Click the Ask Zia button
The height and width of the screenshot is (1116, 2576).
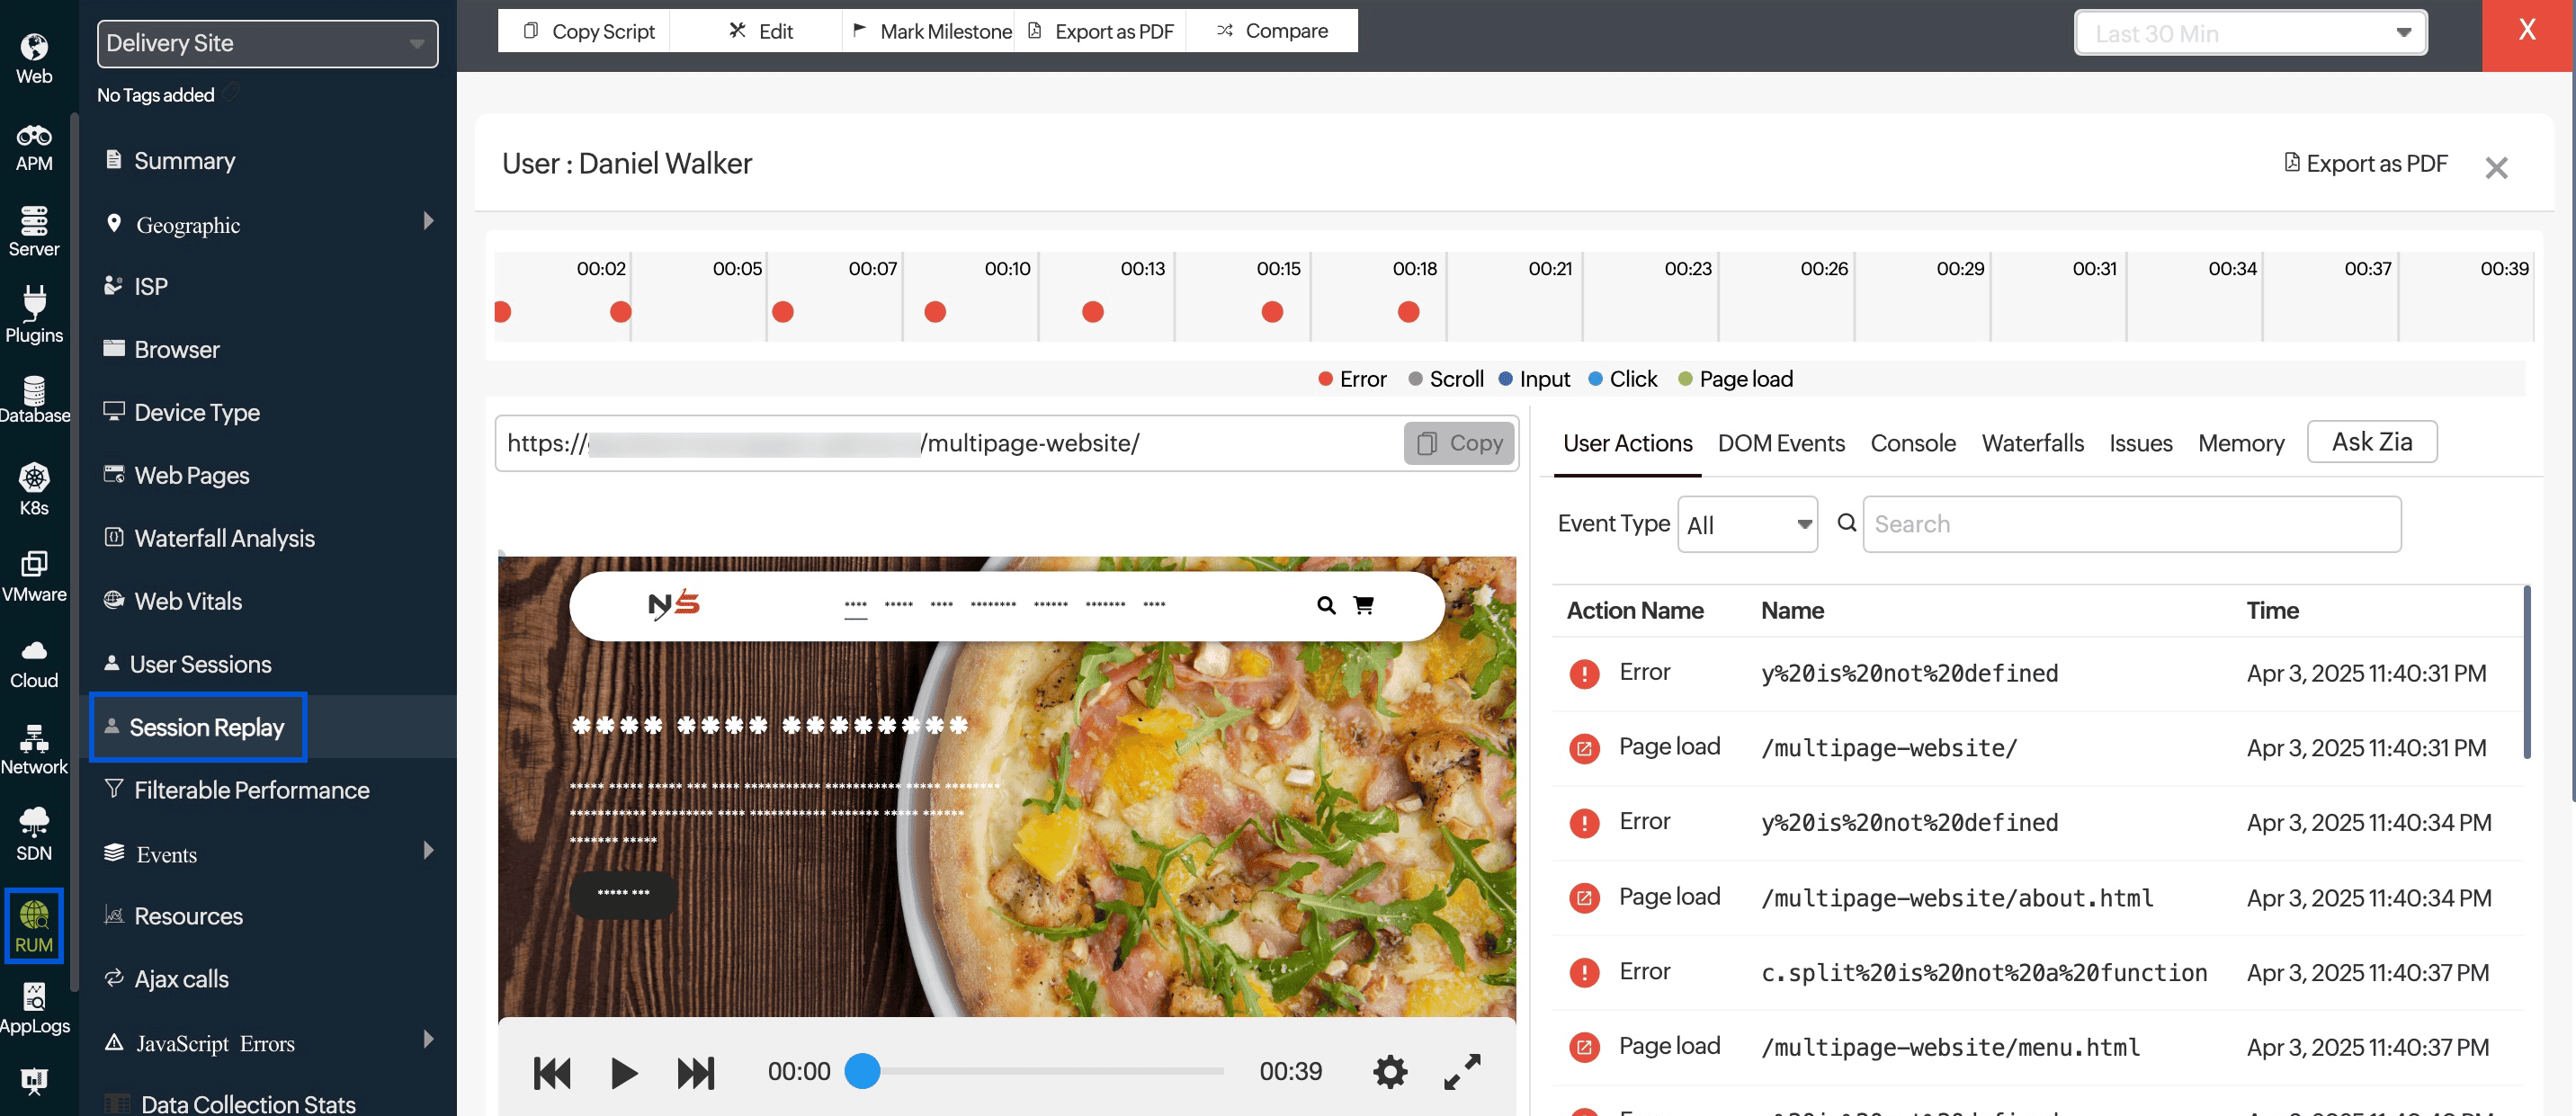coord(2371,442)
